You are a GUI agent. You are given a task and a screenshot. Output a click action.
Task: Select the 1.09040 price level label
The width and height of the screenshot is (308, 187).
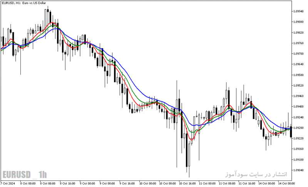point(298,170)
